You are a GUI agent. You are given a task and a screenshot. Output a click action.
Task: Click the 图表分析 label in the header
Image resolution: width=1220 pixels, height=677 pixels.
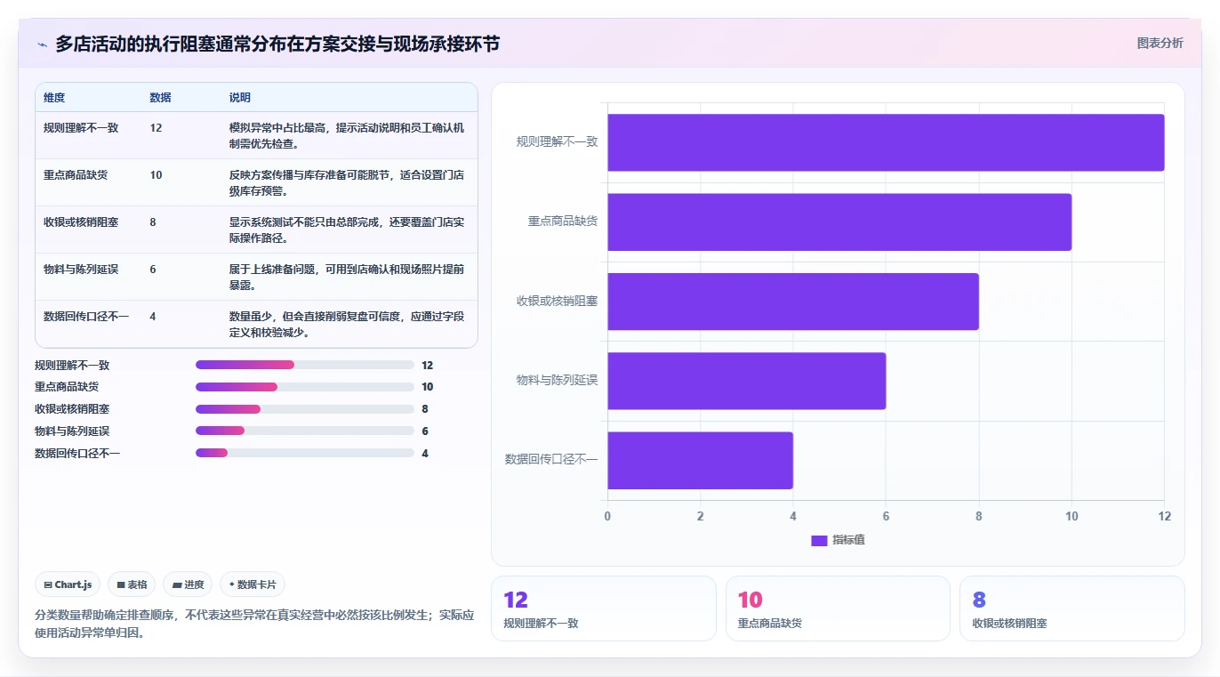[1160, 43]
